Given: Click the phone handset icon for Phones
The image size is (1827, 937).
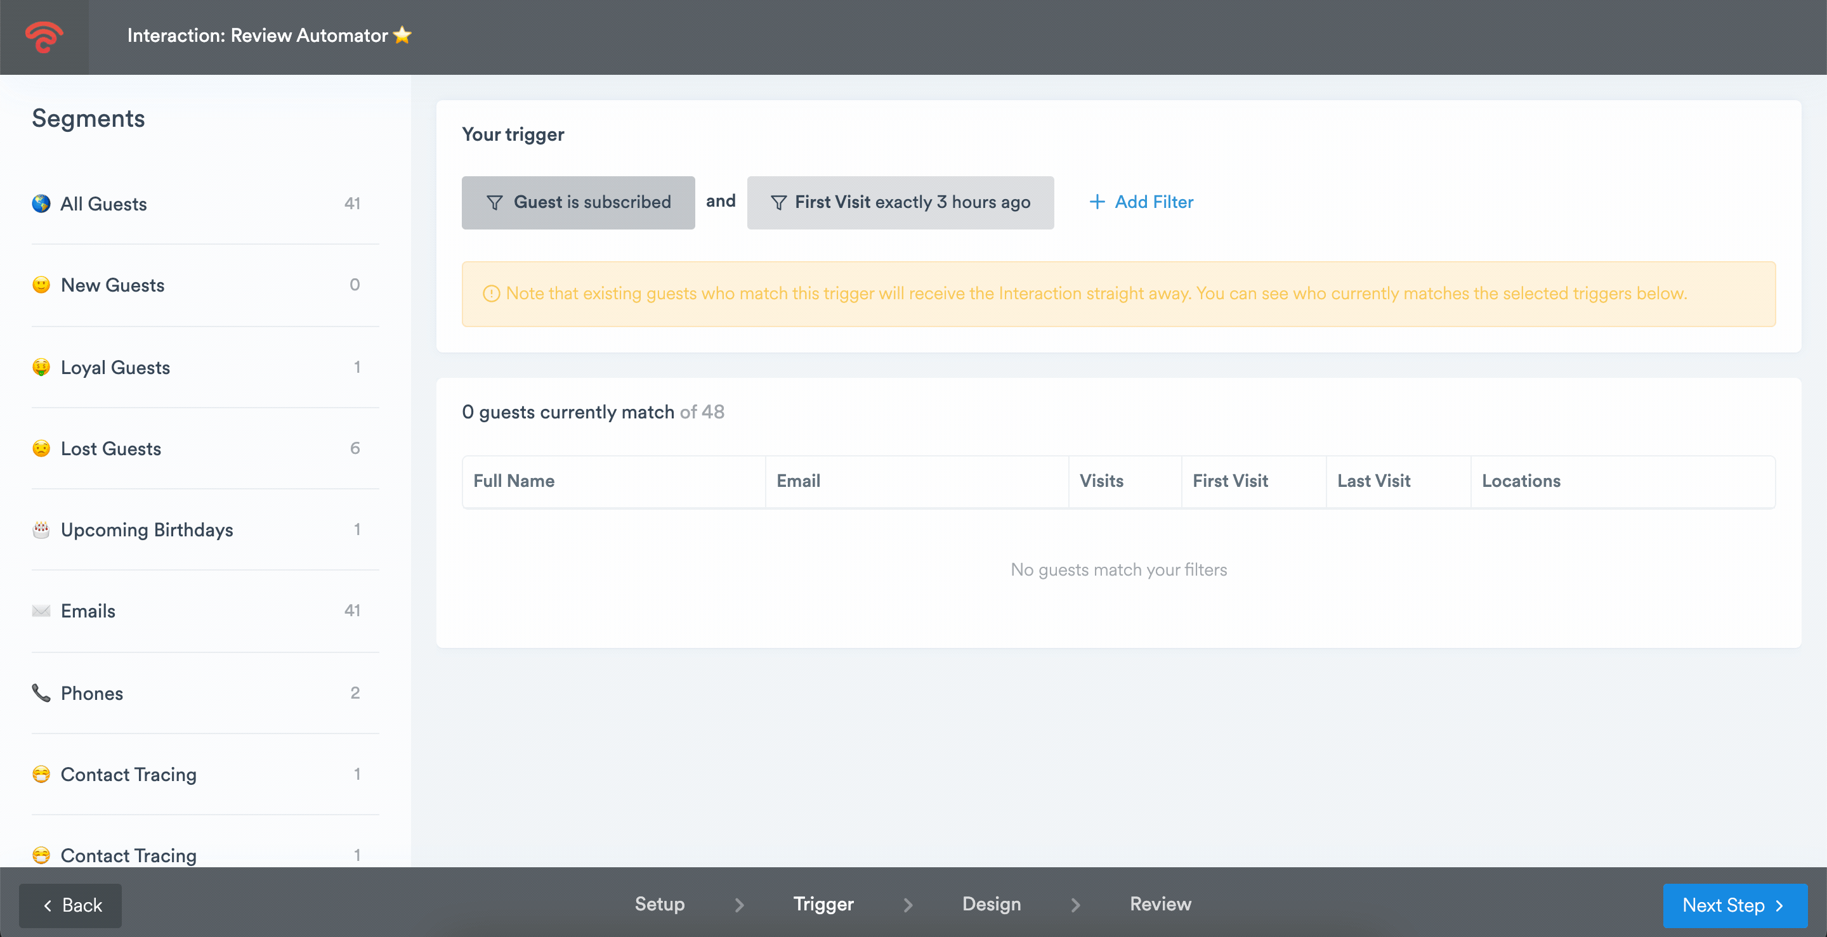Looking at the screenshot, I should (x=41, y=692).
